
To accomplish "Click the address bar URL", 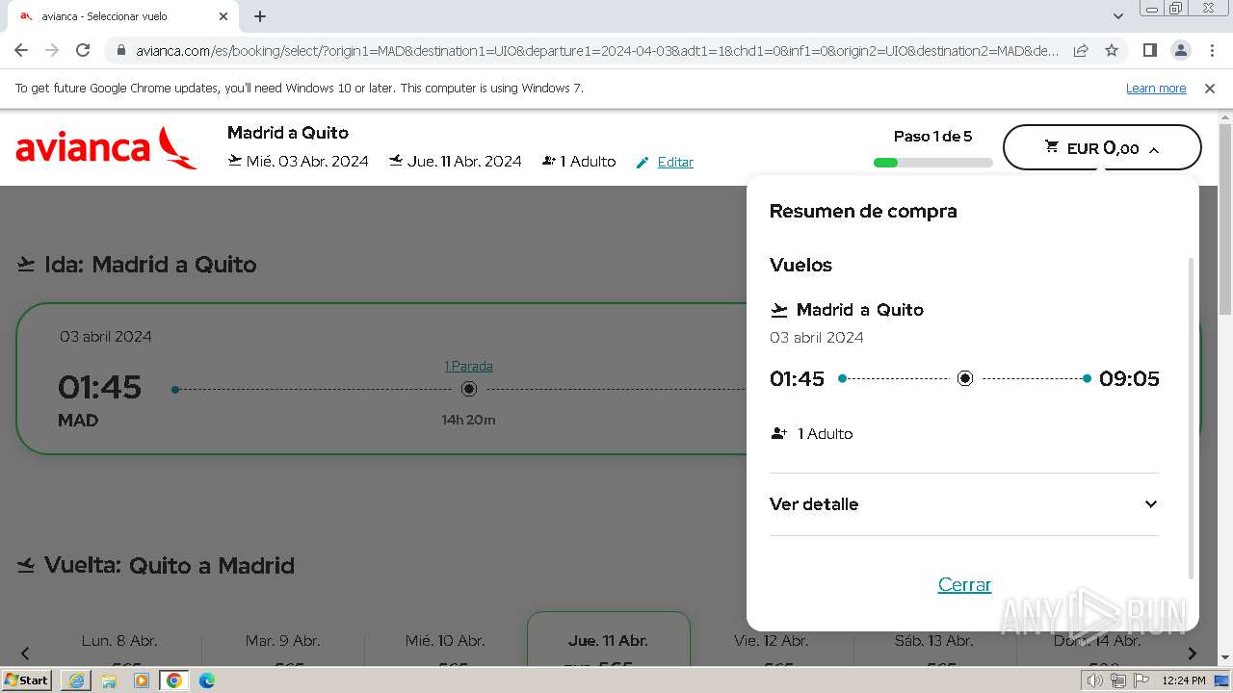I will click(x=597, y=51).
